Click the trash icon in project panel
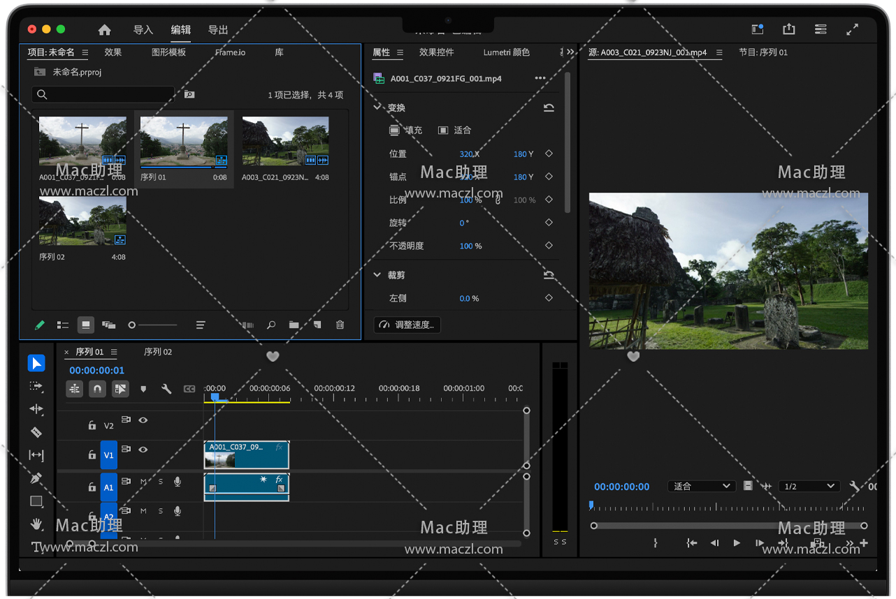Viewport: 896px width, 599px height. [340, 325]
